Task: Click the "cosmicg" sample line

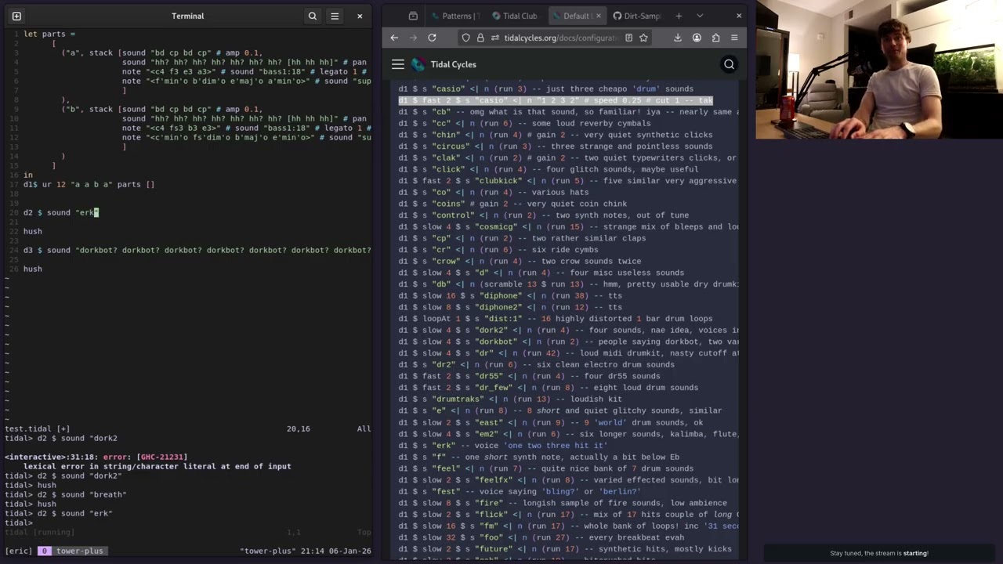Action: [x=568, y=226]
